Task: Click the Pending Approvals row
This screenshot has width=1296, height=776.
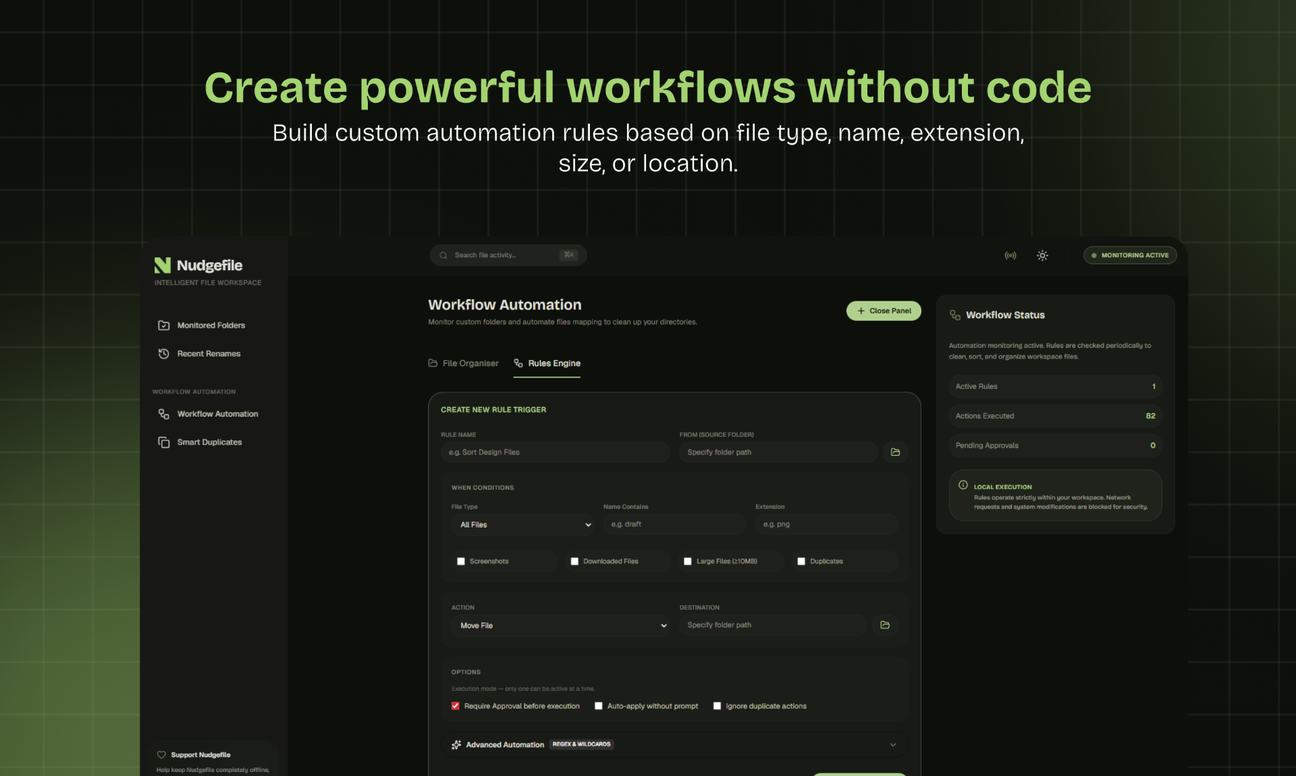Action: (x=1055, y=446)
